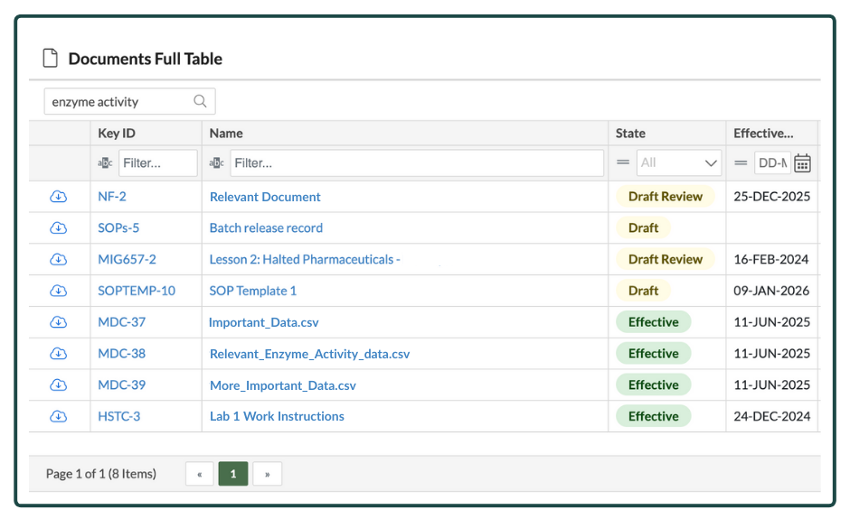Viewport: 850px width, 519px height.
Task: Download MIG657-2 using its cloud icon
Action: (x=59, y=259)
